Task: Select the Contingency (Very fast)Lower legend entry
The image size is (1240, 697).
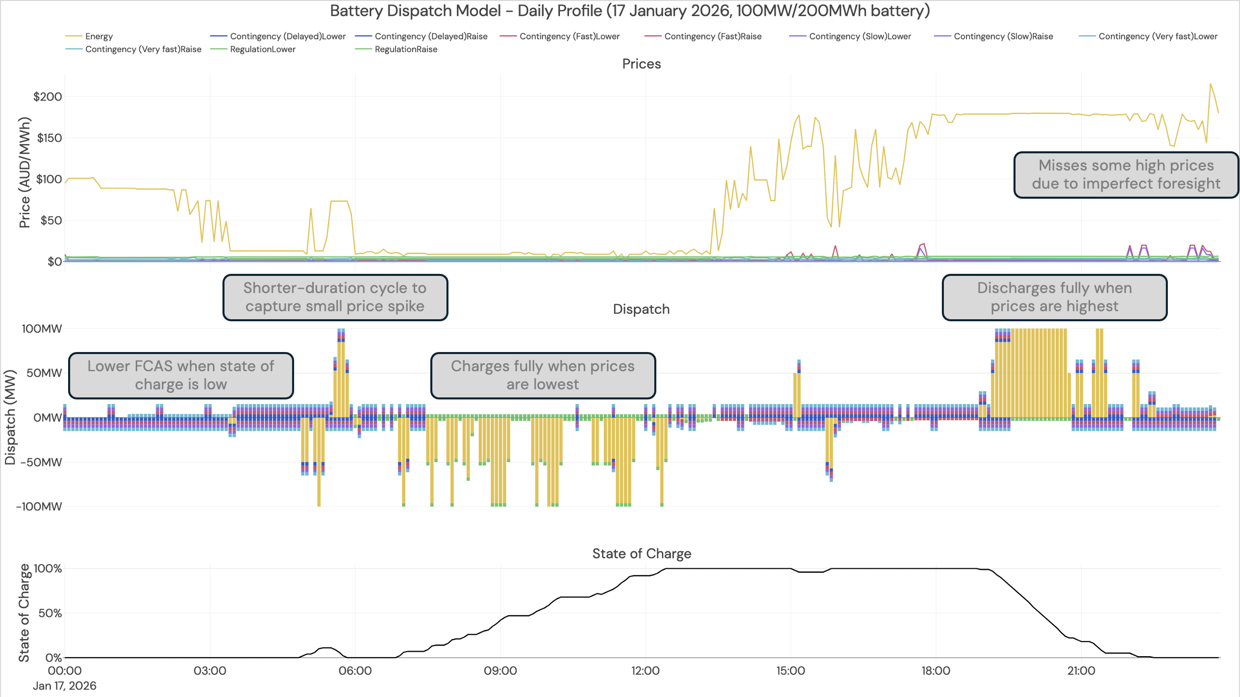Action: point(1088,36)
